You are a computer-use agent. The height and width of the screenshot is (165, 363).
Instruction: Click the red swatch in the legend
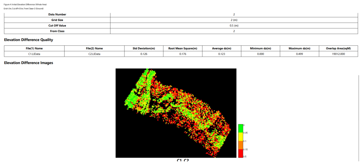click(x=241, y=153)
